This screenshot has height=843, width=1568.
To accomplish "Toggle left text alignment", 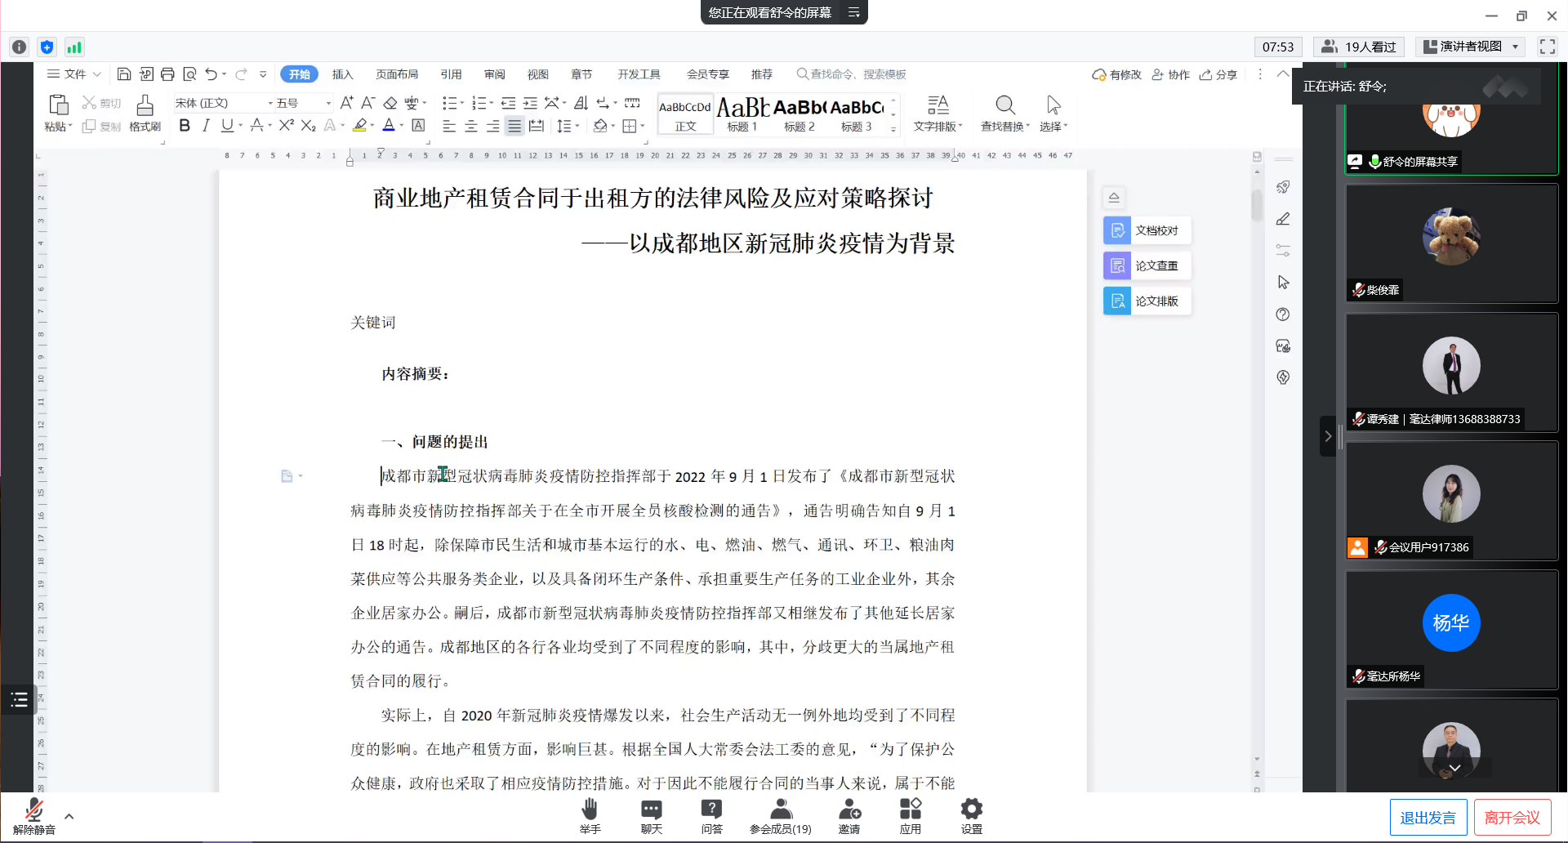I will click(449, 126).
